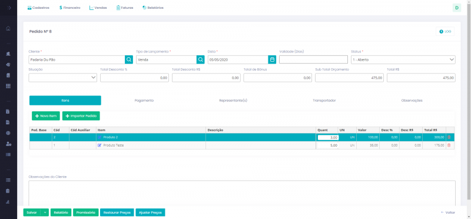
Task: Edit item Produto Teste via pencil icon
Action: click(x=99, y=145)
